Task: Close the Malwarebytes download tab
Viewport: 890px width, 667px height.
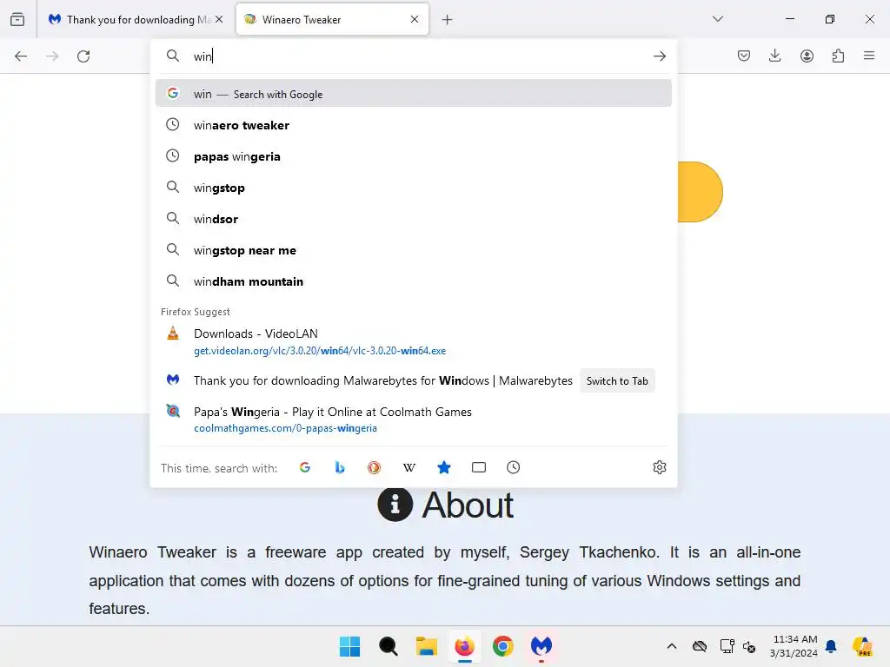Action: click(219, 19)
